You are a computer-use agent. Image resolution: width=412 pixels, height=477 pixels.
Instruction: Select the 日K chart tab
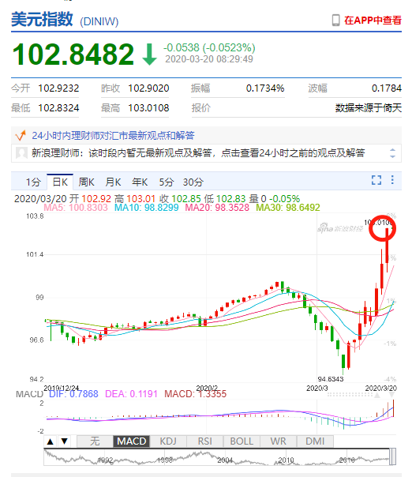60,182
